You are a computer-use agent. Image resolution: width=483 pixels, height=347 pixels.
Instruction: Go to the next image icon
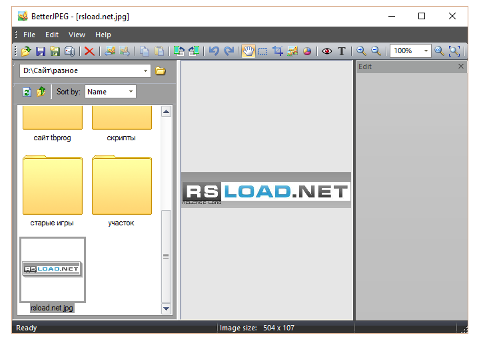pyautogui.click(x=125, y=51)
